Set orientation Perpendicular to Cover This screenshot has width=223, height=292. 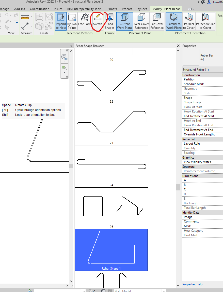click(x=205, y=21)
